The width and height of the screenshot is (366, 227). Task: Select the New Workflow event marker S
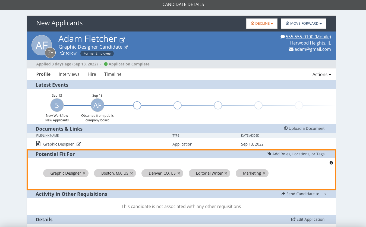pos(57,105)
